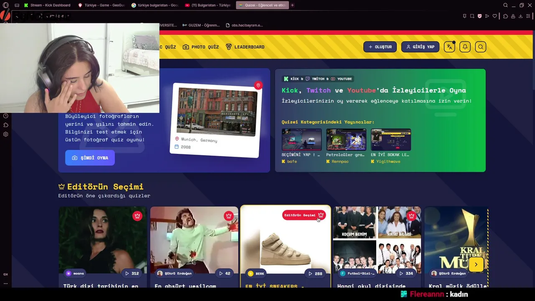Open history clock icon in sidebar
Viewport: 535px width, 301px height.
[6, 116]
